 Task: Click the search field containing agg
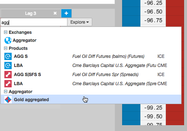(34, 22)
